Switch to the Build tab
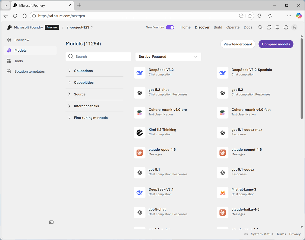The height and width of the screenshot is (240, 305). [218, 27]
